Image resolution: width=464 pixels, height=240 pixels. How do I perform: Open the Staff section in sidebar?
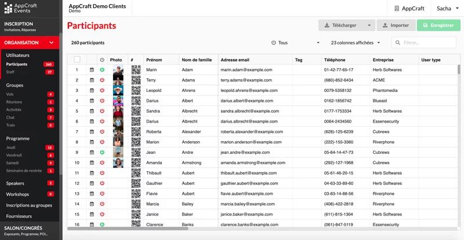click(x=10, y=72)
